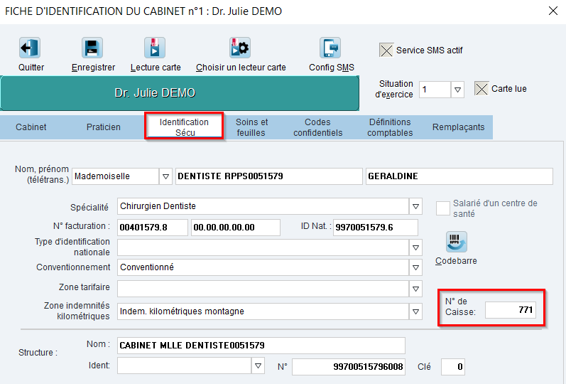
Task: Expand the Structure Ident dropdown
Action: [258, 366]
